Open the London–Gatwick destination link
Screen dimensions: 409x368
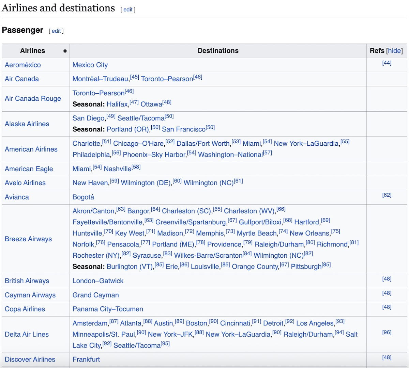tap(98, 281)
